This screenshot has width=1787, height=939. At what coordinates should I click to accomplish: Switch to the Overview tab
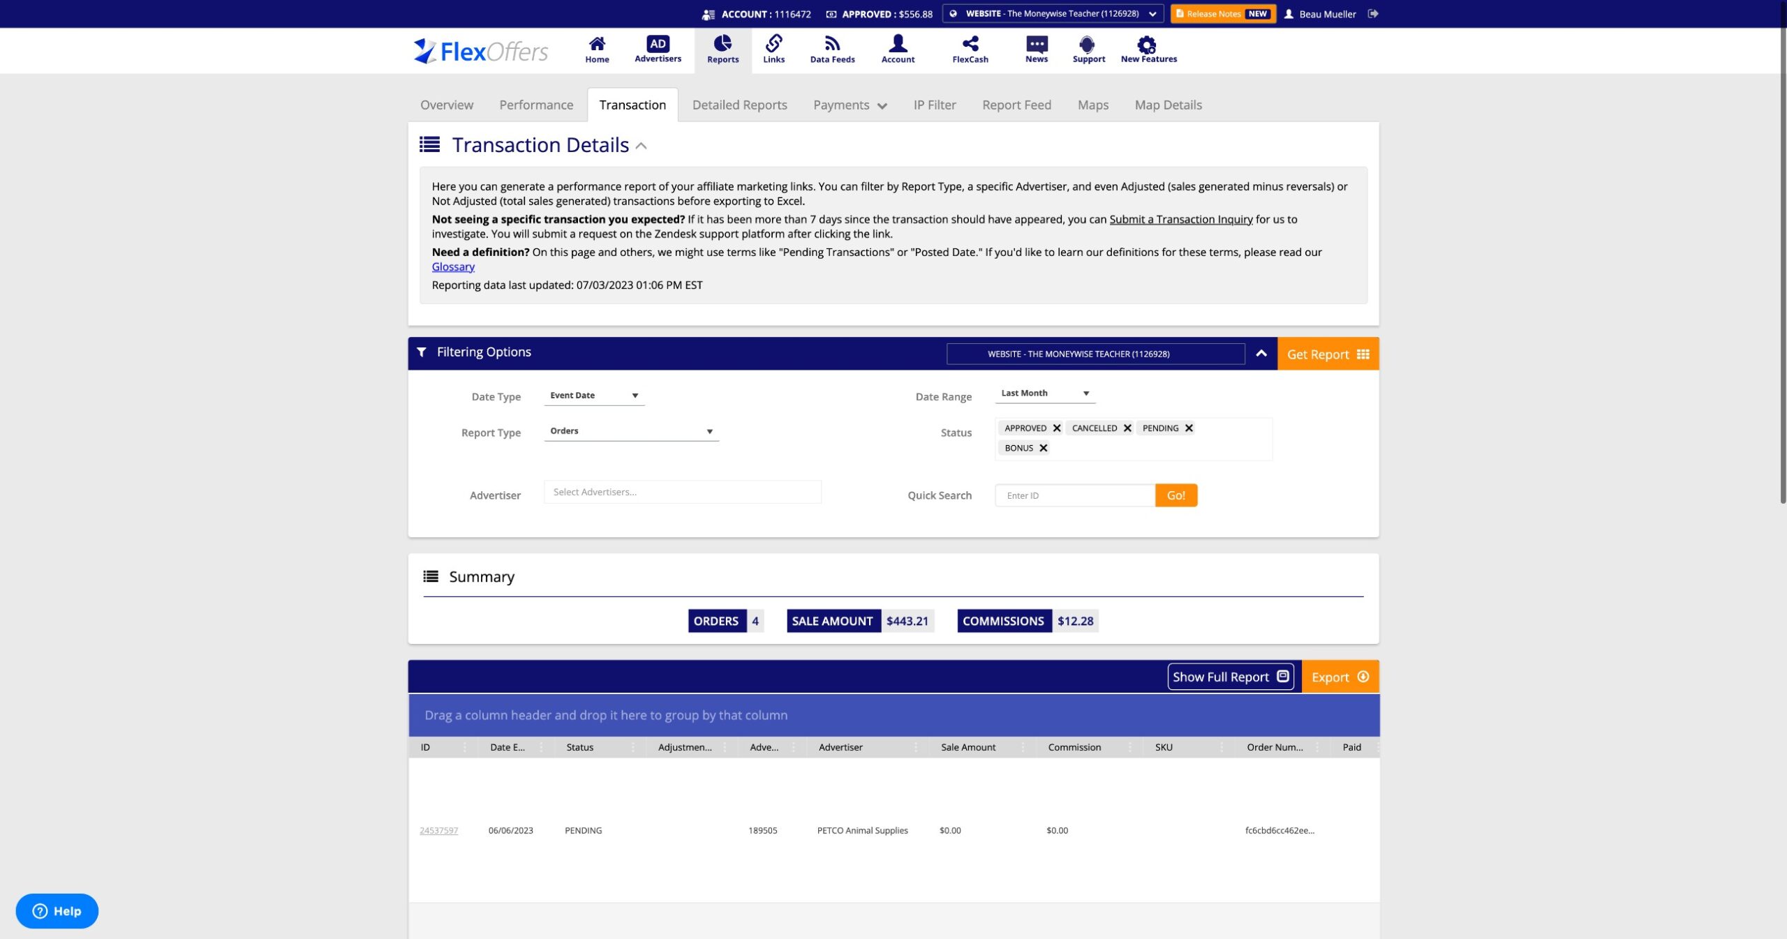point(447,105)
